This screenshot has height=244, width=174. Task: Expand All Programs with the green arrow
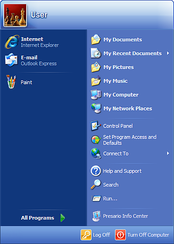63,218
